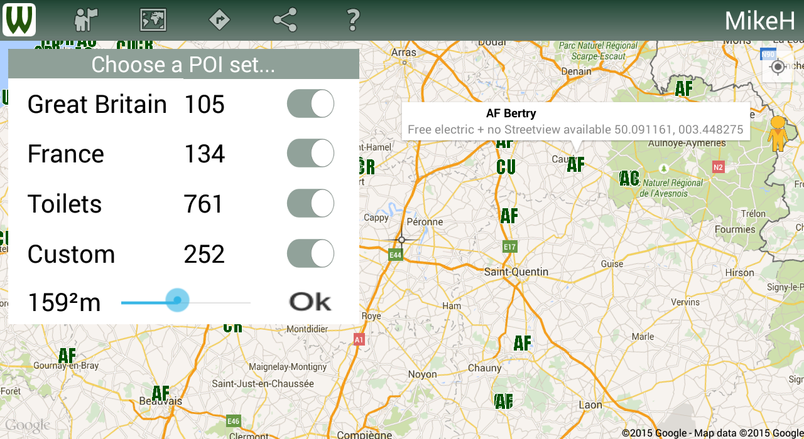The image size is (804, 439).
Task: Tap the AF marker near Denain top right
Action: pos(683,88)
